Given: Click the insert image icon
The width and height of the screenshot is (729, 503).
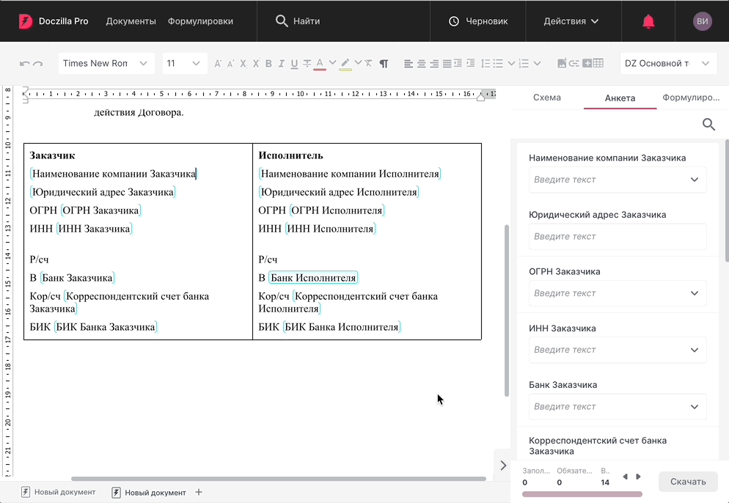Looking at the screenshot, I should pos(562,64).
